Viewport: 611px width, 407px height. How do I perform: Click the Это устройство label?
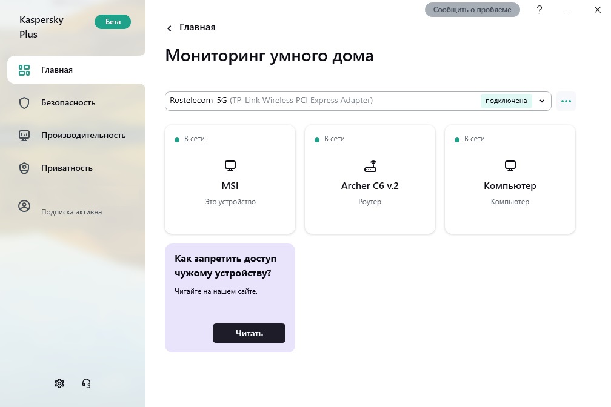pyautogui.click(x=230, y=202)
